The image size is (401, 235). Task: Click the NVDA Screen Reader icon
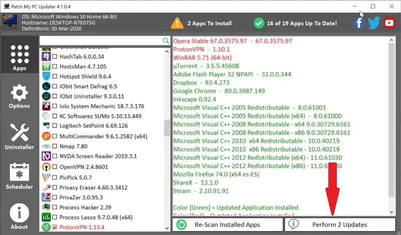pyautogui.click(x=46, y=156)
